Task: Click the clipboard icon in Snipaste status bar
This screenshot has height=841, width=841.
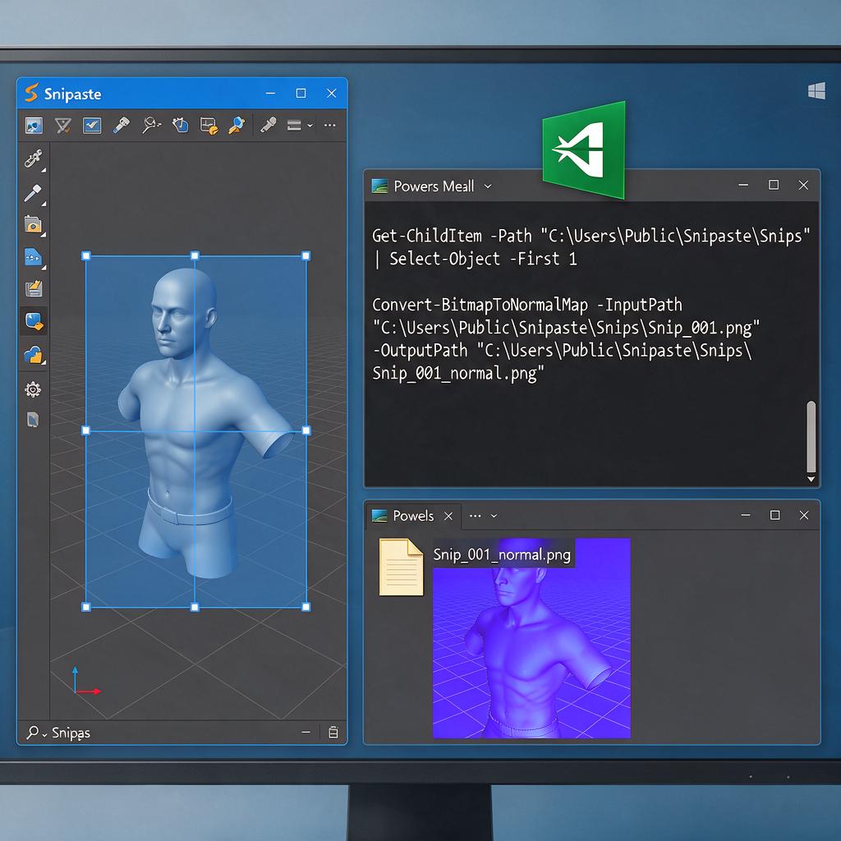Action: point(333,732)
